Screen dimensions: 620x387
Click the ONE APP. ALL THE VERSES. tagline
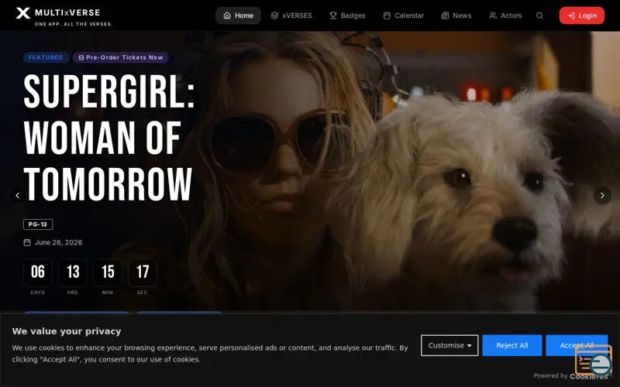click(x=74, y=24)
